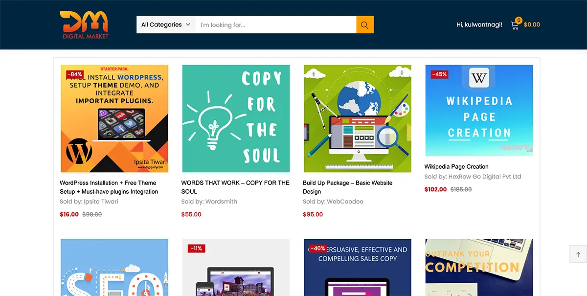Click the -40% discount badge
Screen dimensions: 587x296
click(318, 249)
